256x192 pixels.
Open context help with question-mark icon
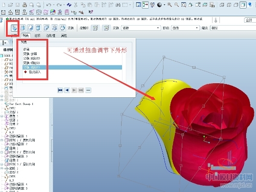tap(91, 12)
